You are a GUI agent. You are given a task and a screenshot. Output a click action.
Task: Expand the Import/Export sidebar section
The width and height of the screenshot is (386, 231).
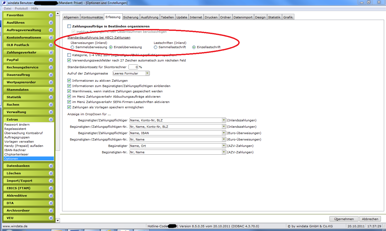point(29,181)
